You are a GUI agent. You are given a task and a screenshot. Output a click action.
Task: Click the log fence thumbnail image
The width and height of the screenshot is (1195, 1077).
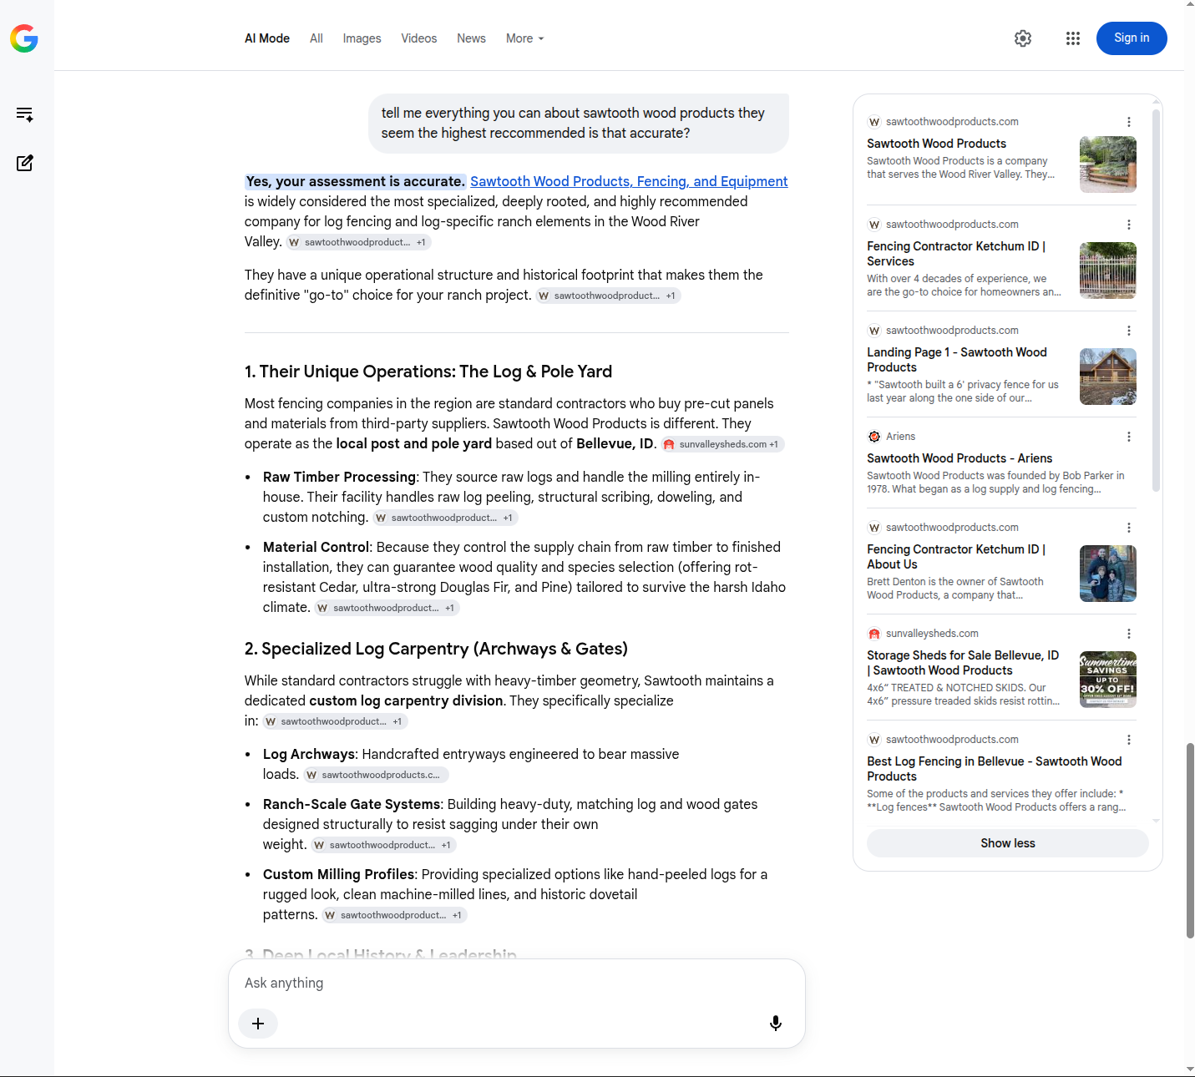tap(1108, 164)
